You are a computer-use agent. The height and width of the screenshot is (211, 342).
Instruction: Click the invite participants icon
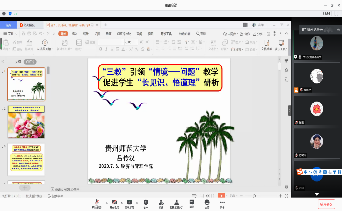click(161, 203)
